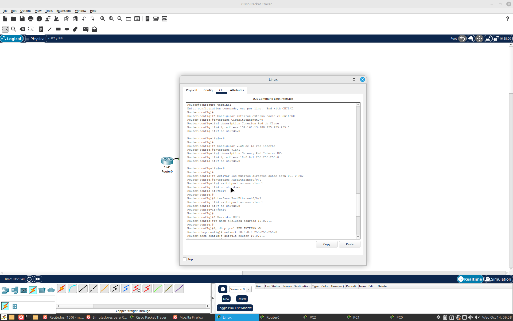Choose the Console cable connection icon
This screenshot has height=321, width=513.
[x=72, y=289]
